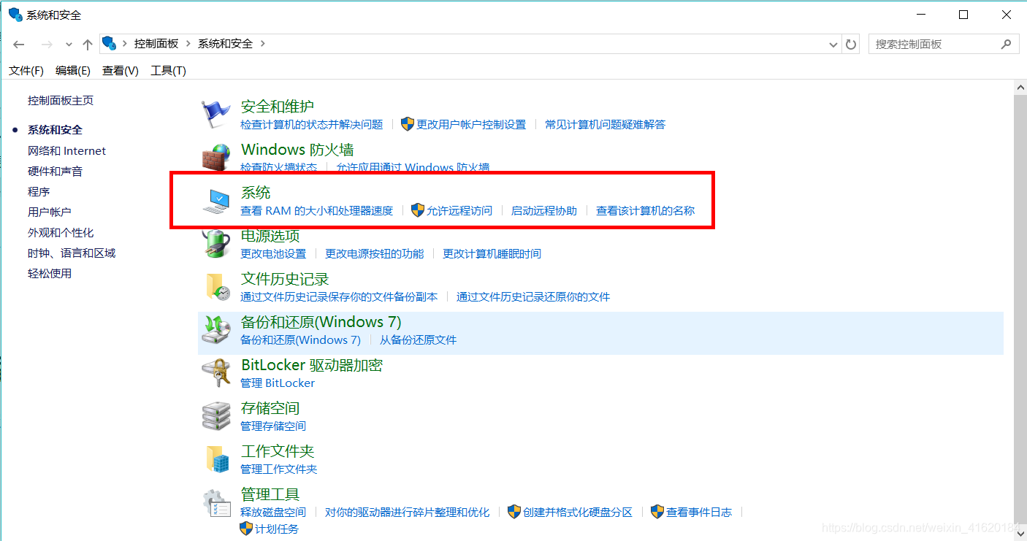Open the Windows 防火墙 heading
The image size is (1027, 541).
[297, 150]
